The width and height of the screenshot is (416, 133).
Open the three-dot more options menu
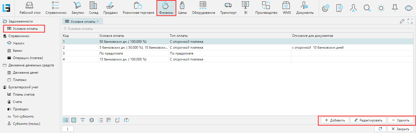(x=68, y=129)
